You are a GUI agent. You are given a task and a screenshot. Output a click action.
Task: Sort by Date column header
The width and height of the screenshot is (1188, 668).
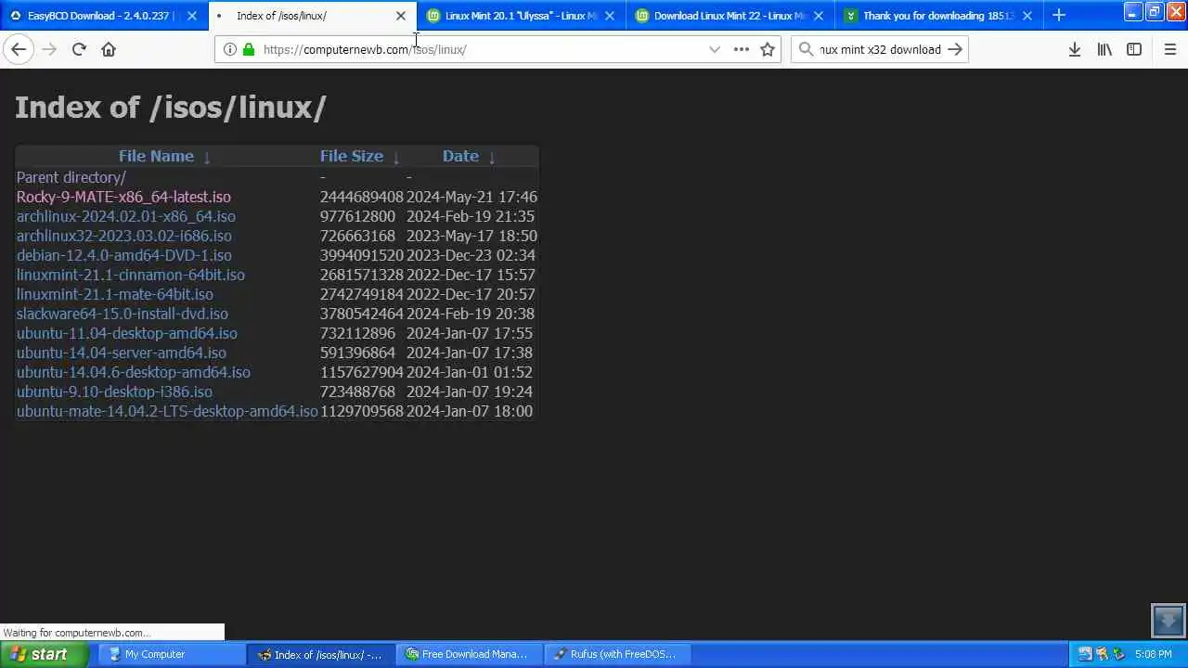(x=460, y=156)
